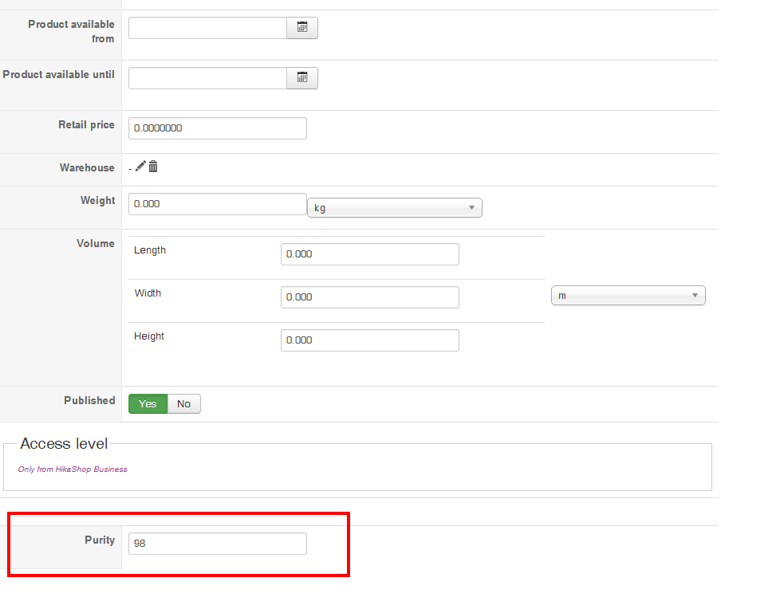Focus the Product available from date field
776x601 pixels.
coord(208,28)
